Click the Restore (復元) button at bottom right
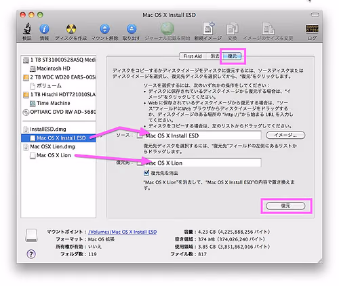The width and height of the screenshot is (339, 286). coord(285,206)
